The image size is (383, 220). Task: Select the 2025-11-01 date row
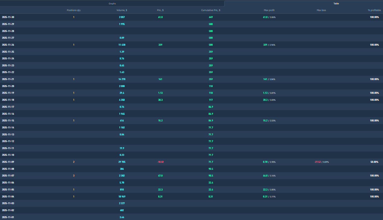click(8, 217)
